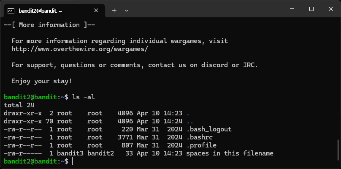Open the overthewire.org/wargames URL
The image size is (341, 169).
80,49
